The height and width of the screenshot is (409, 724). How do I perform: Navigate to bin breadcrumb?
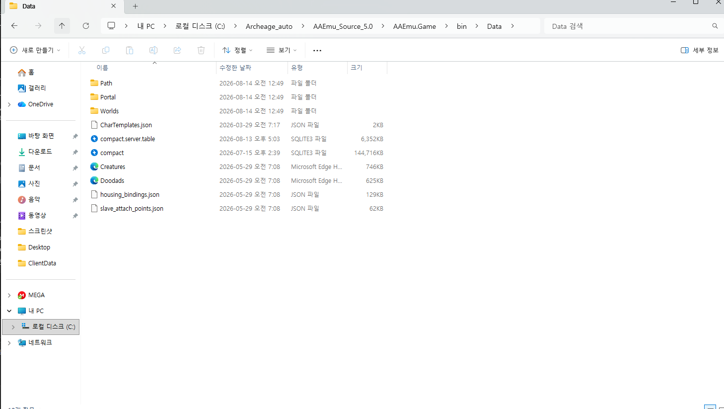(x=462, y=26)
